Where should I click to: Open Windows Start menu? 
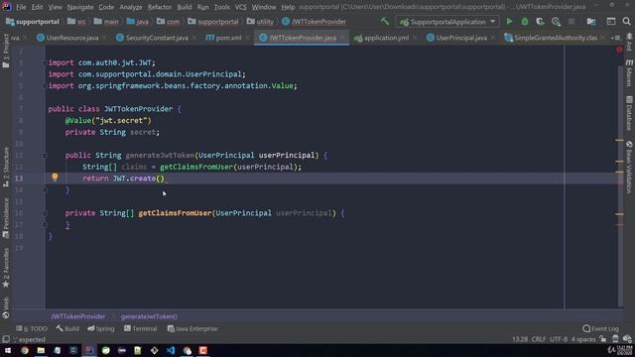pos(8,350)
